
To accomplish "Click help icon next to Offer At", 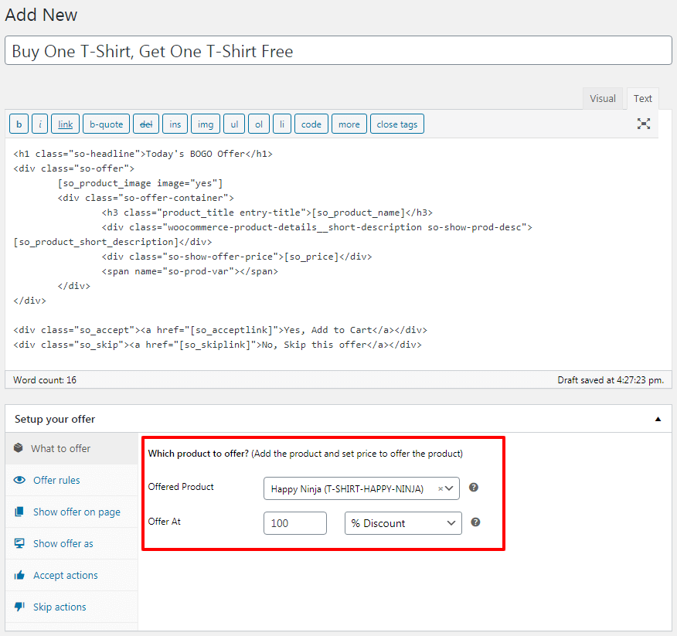I will (475, 522).
